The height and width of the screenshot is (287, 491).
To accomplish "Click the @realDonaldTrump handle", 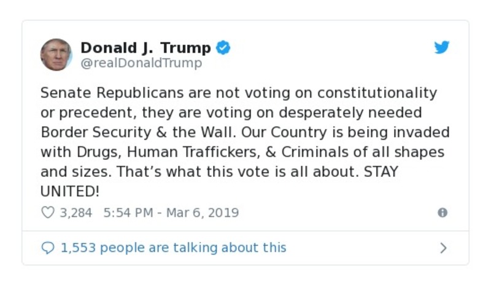I will pyautogui.click(x=141, y=63).
